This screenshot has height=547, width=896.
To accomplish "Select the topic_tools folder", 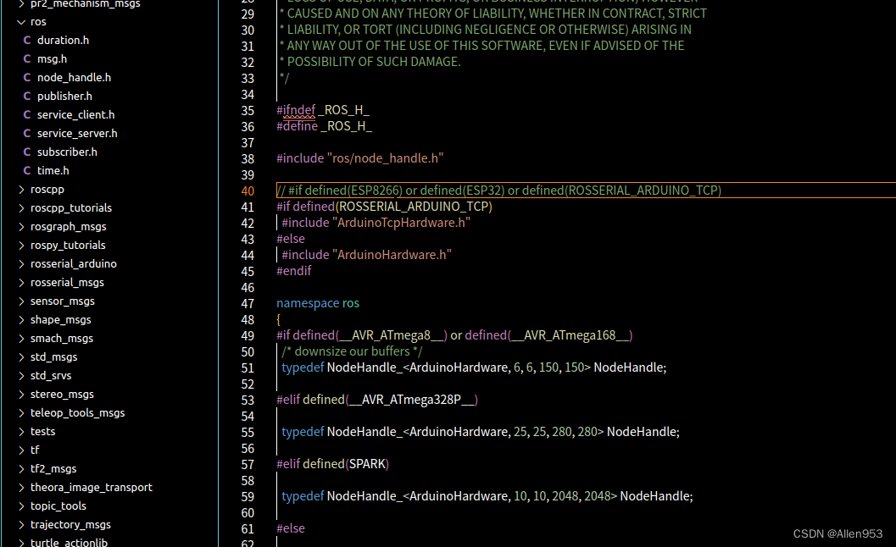I will (58, 506).
